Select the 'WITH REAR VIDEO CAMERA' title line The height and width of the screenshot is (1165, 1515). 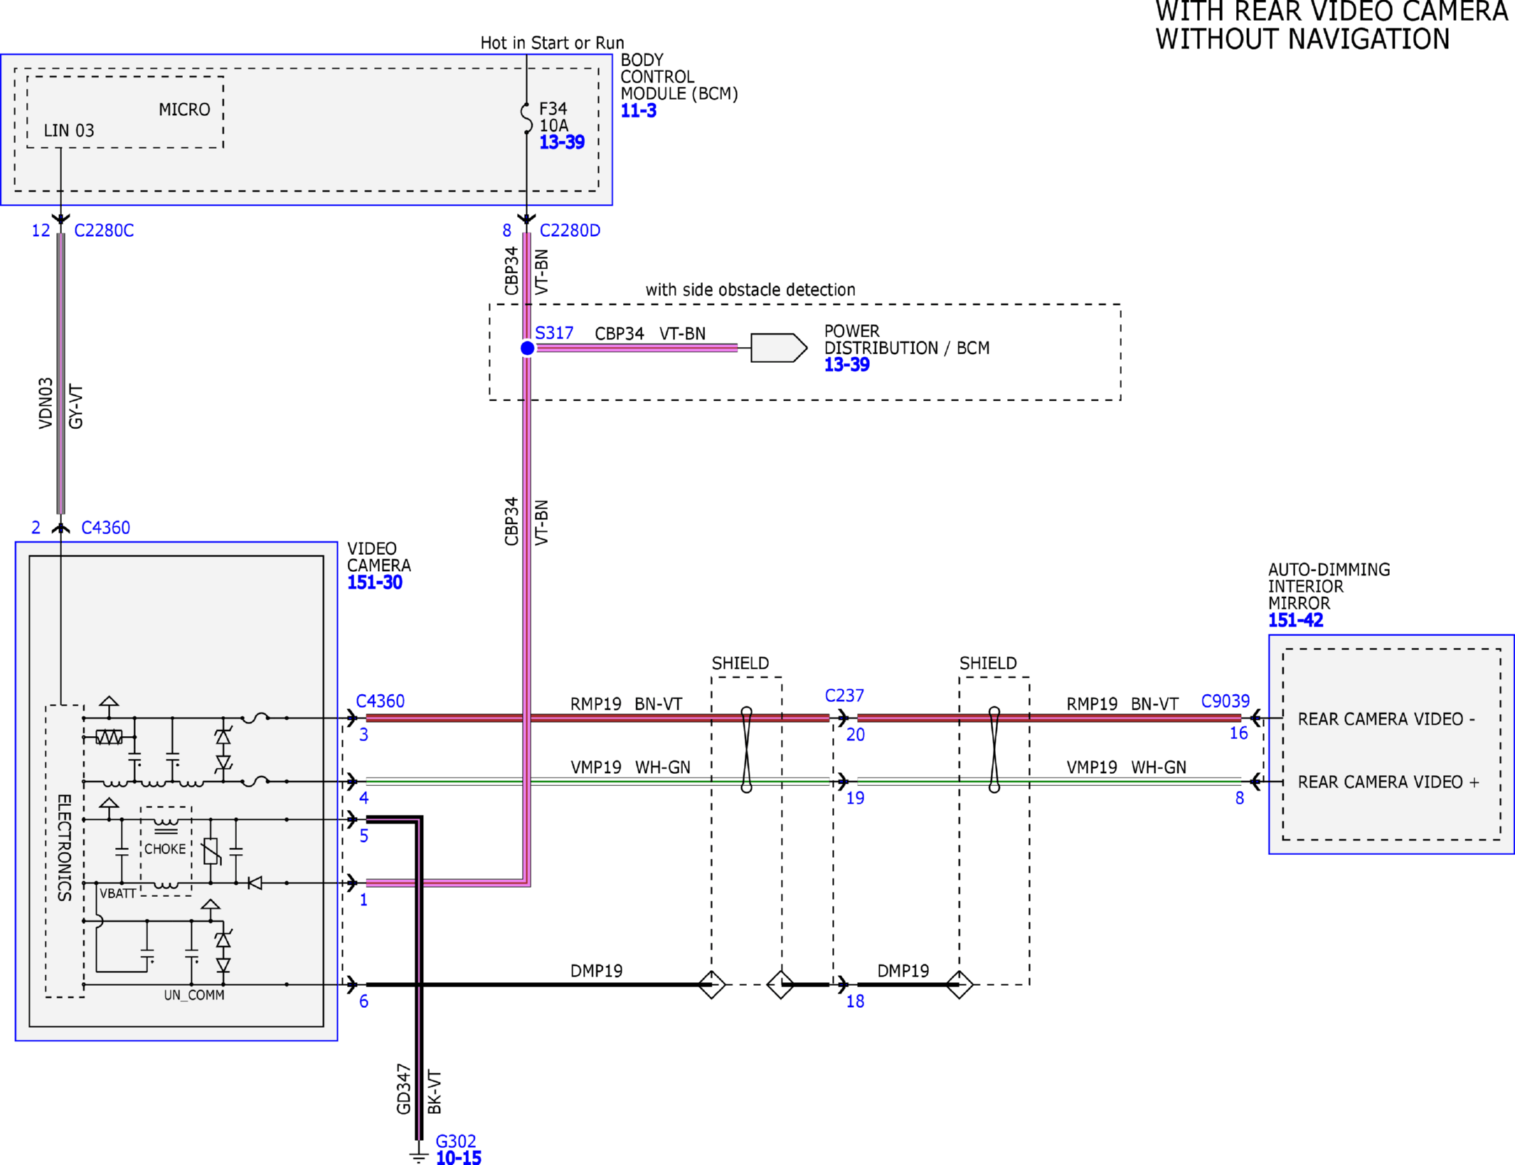[1331, 12]
